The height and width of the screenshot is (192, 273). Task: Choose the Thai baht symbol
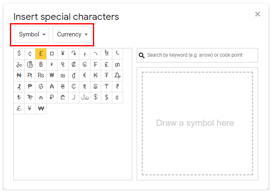click(x=41, y=65)
